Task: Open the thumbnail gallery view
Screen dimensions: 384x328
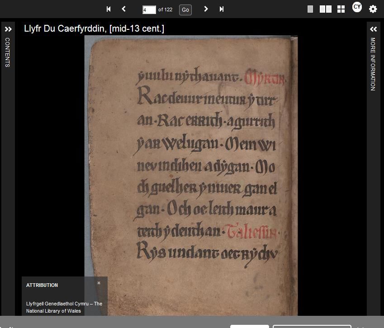Action: 341,9
